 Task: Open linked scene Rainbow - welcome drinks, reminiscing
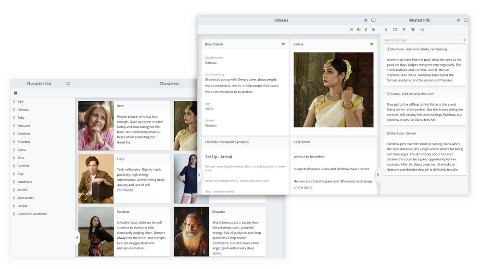point(419,49)
